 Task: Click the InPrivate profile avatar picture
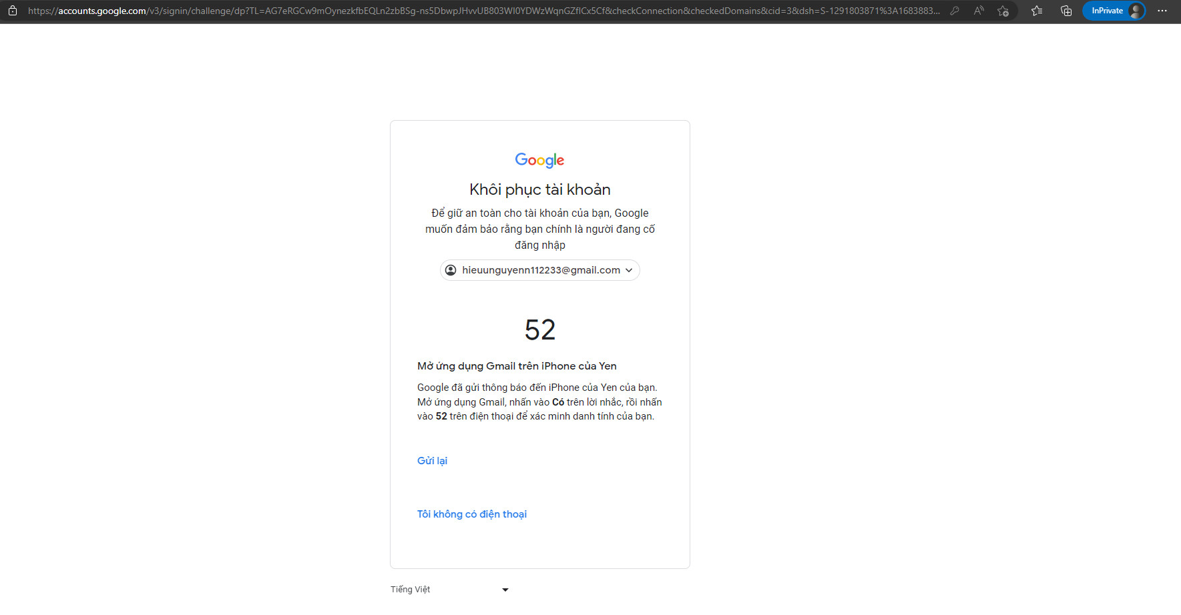[1135, 11]
